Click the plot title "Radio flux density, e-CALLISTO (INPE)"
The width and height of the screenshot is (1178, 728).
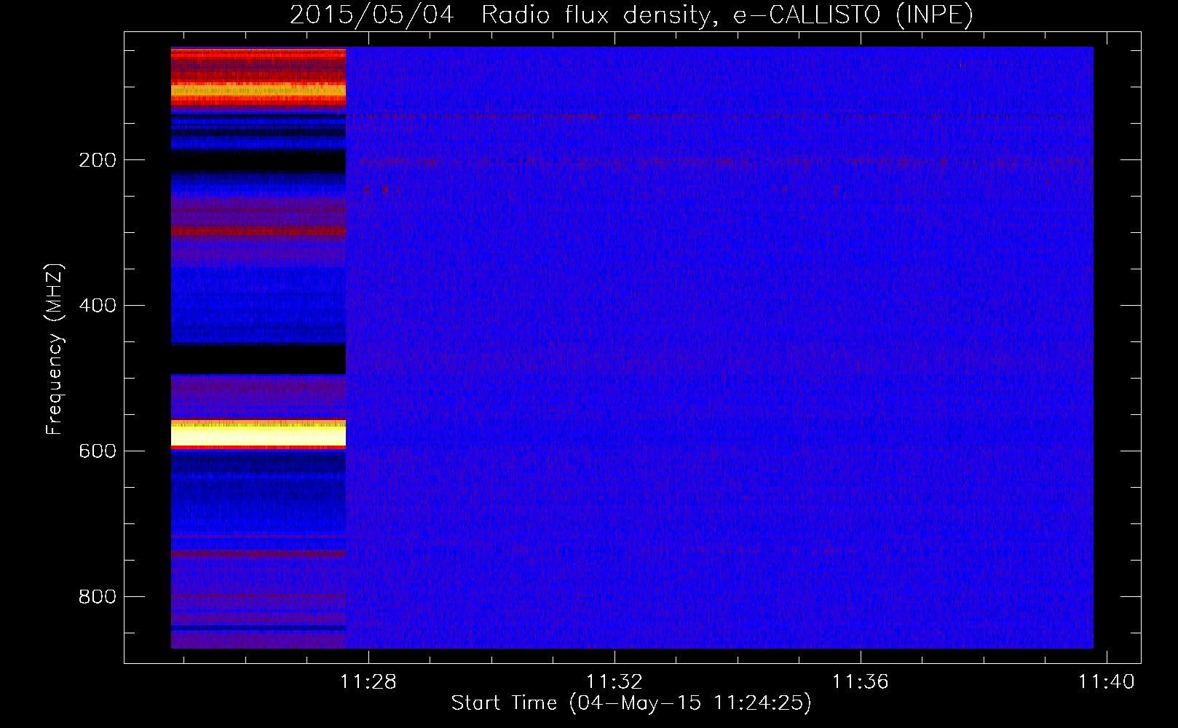tap(727, 15)
